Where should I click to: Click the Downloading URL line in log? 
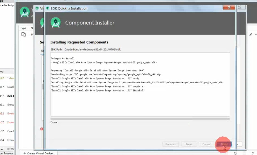[106, 74]
